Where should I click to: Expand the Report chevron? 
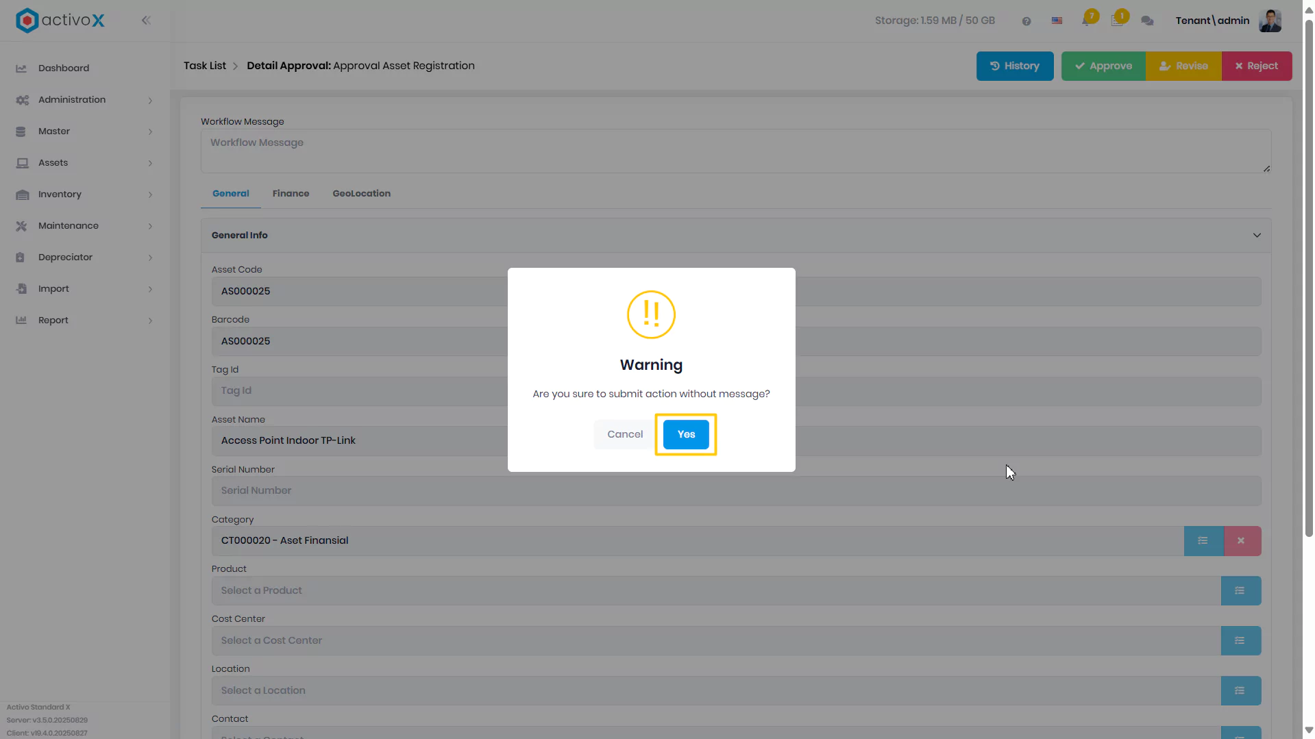pos(150,321)
